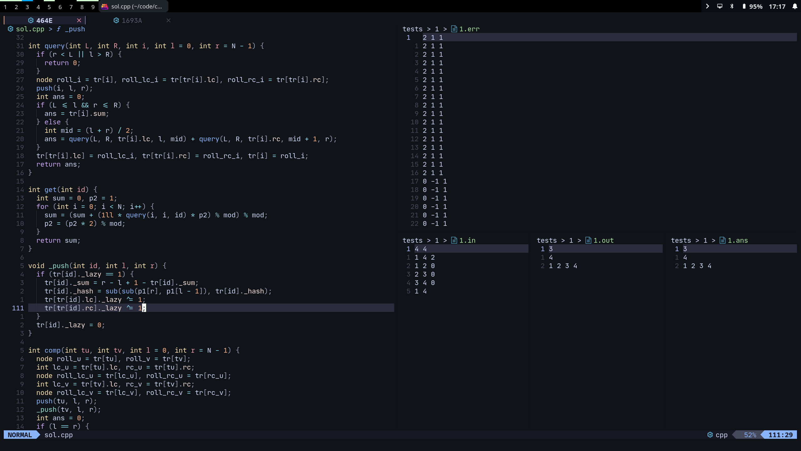
Task: Click 'tests' in the 1.err breadcrumb
Action: 412,29
